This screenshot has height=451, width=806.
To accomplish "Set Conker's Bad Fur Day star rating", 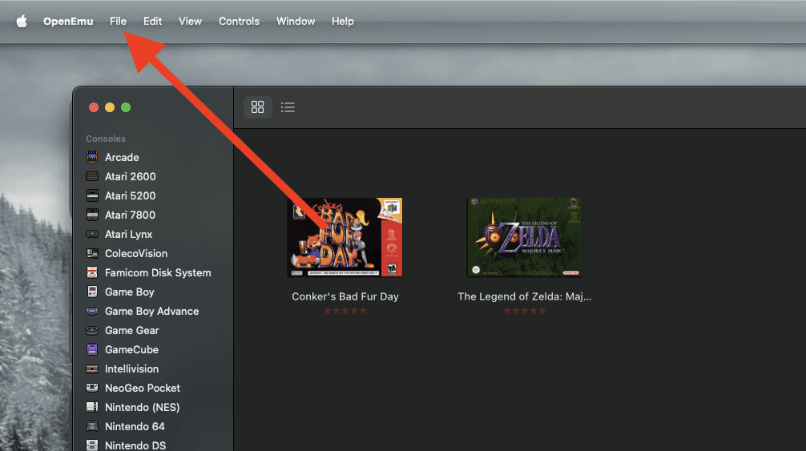I will (x=345, y=310).
